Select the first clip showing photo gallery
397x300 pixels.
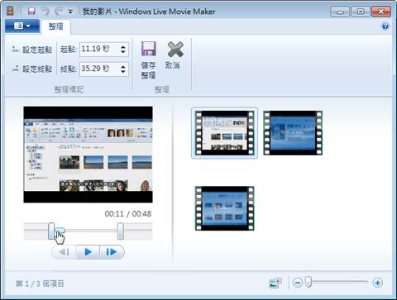coord(224,133)
